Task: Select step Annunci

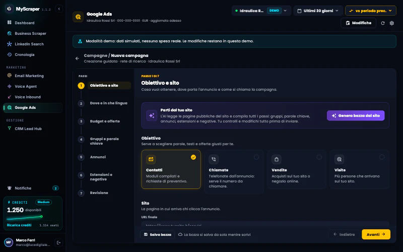Action: [x=104, y=157]
